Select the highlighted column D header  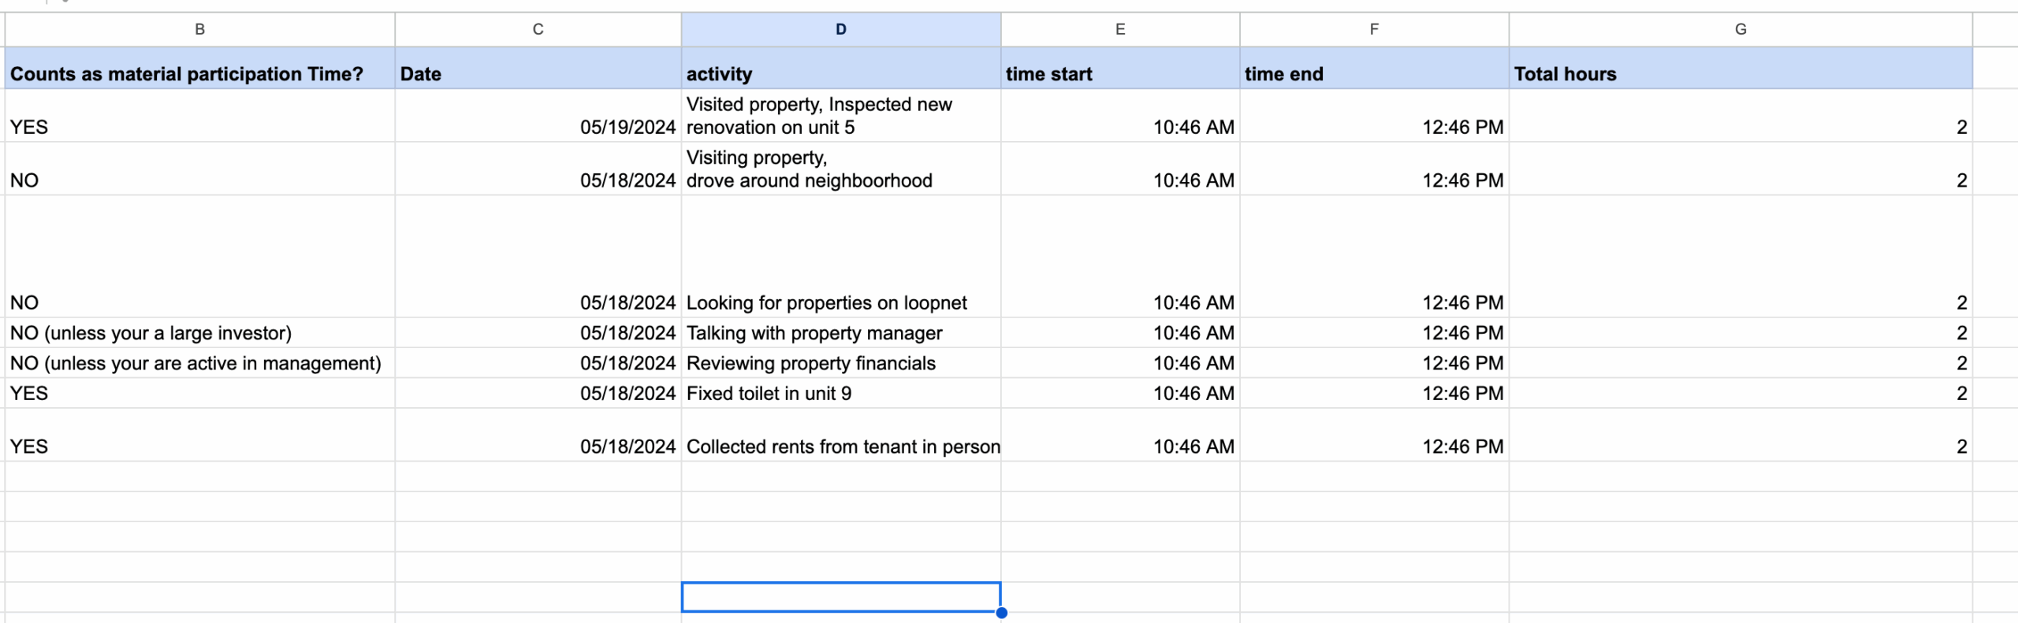840,29
